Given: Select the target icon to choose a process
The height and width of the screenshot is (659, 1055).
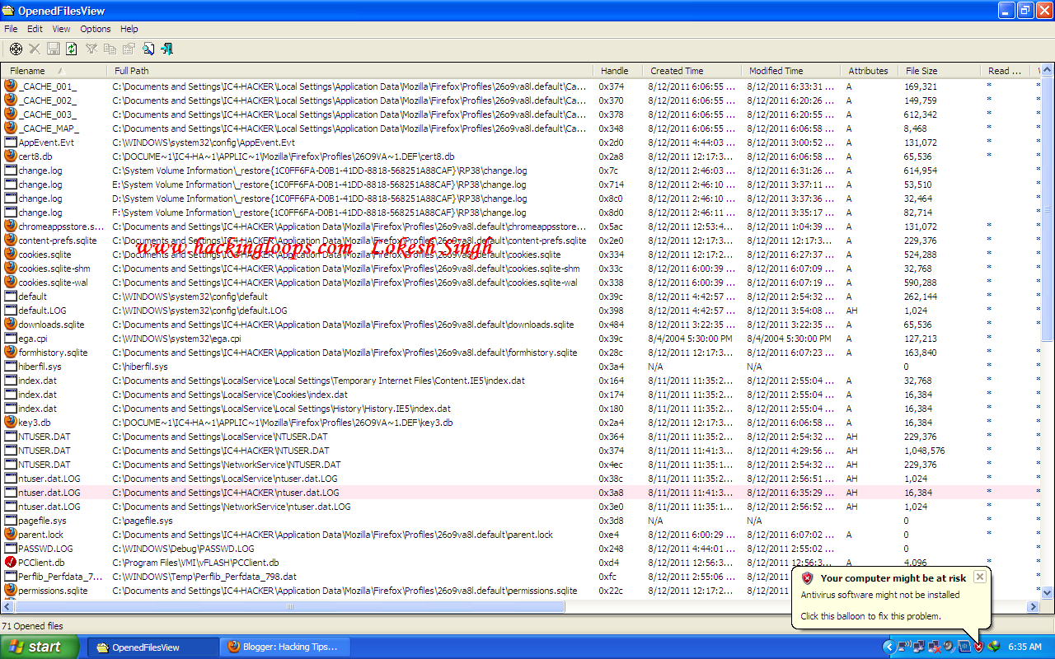Looking at the screenshot, I should (x=16, y=49).
